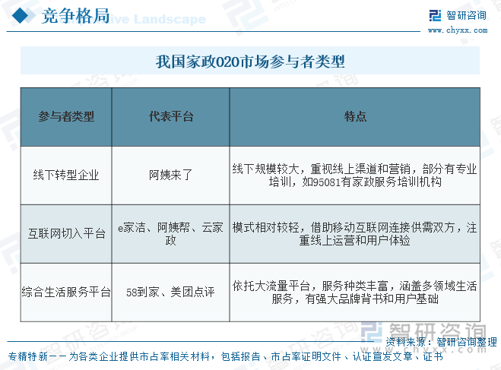
Task: Click the 智研咨询 brand name at top
Action: pos(466,15)
